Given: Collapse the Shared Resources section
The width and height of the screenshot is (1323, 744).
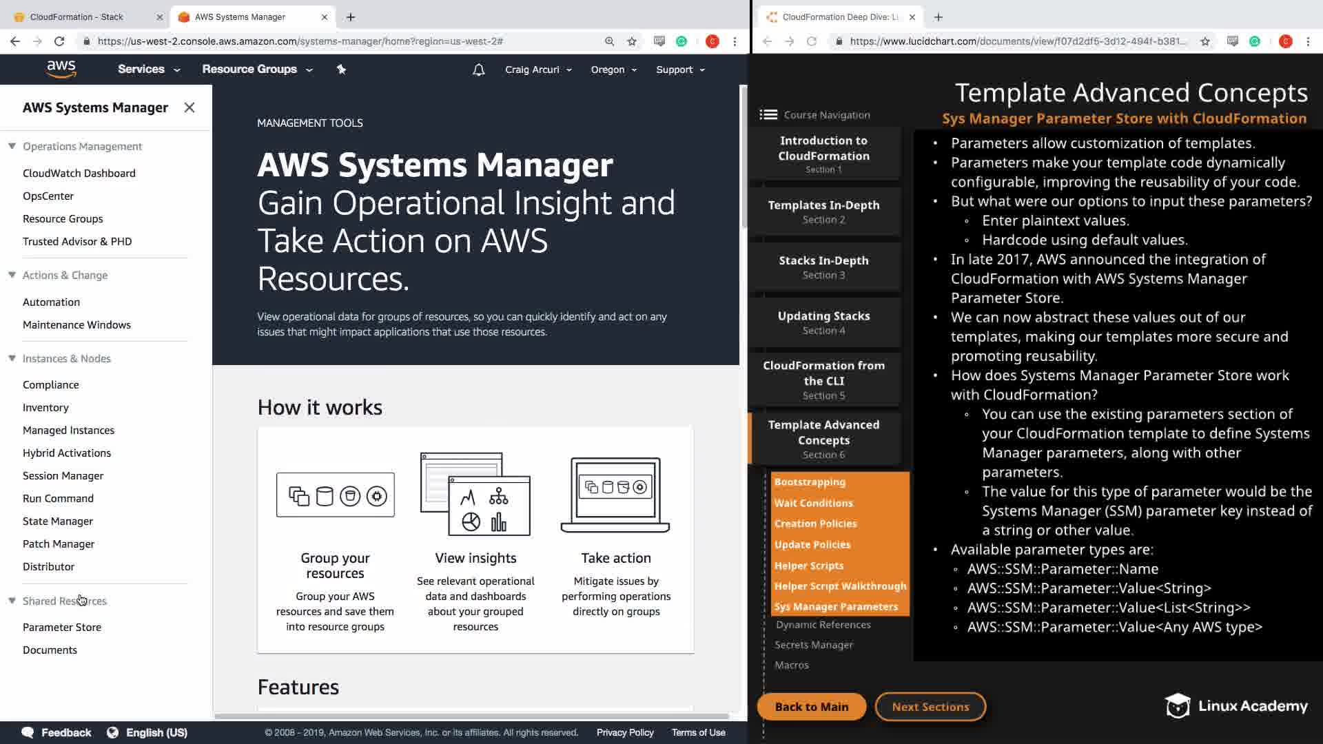Looking at the screenshot, I should tap(12, 601).
